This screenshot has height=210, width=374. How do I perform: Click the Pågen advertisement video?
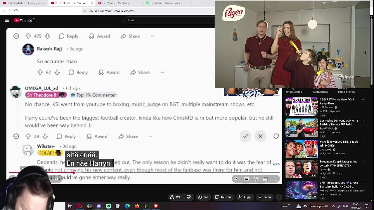click(x=292, y=44)
